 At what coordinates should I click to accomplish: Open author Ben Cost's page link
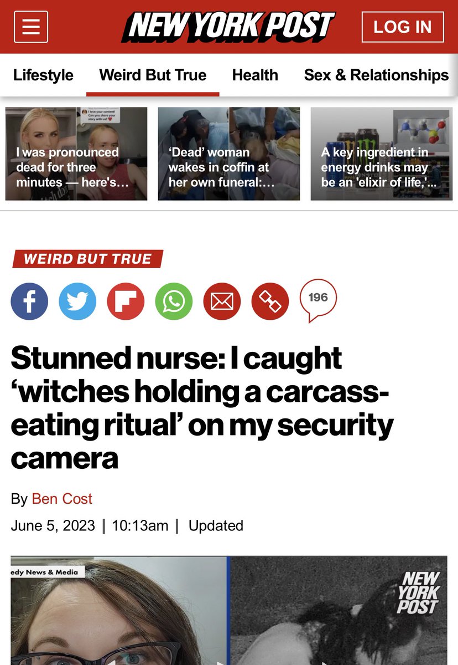(62, 499)
